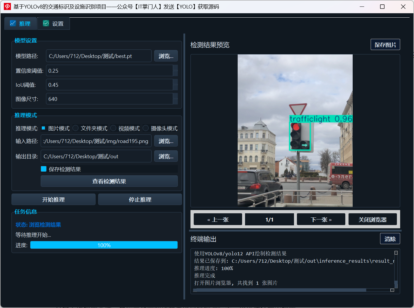
Task: Click the 查看检测结果 button
Action: pyautogui.click(x=109, y=181)
